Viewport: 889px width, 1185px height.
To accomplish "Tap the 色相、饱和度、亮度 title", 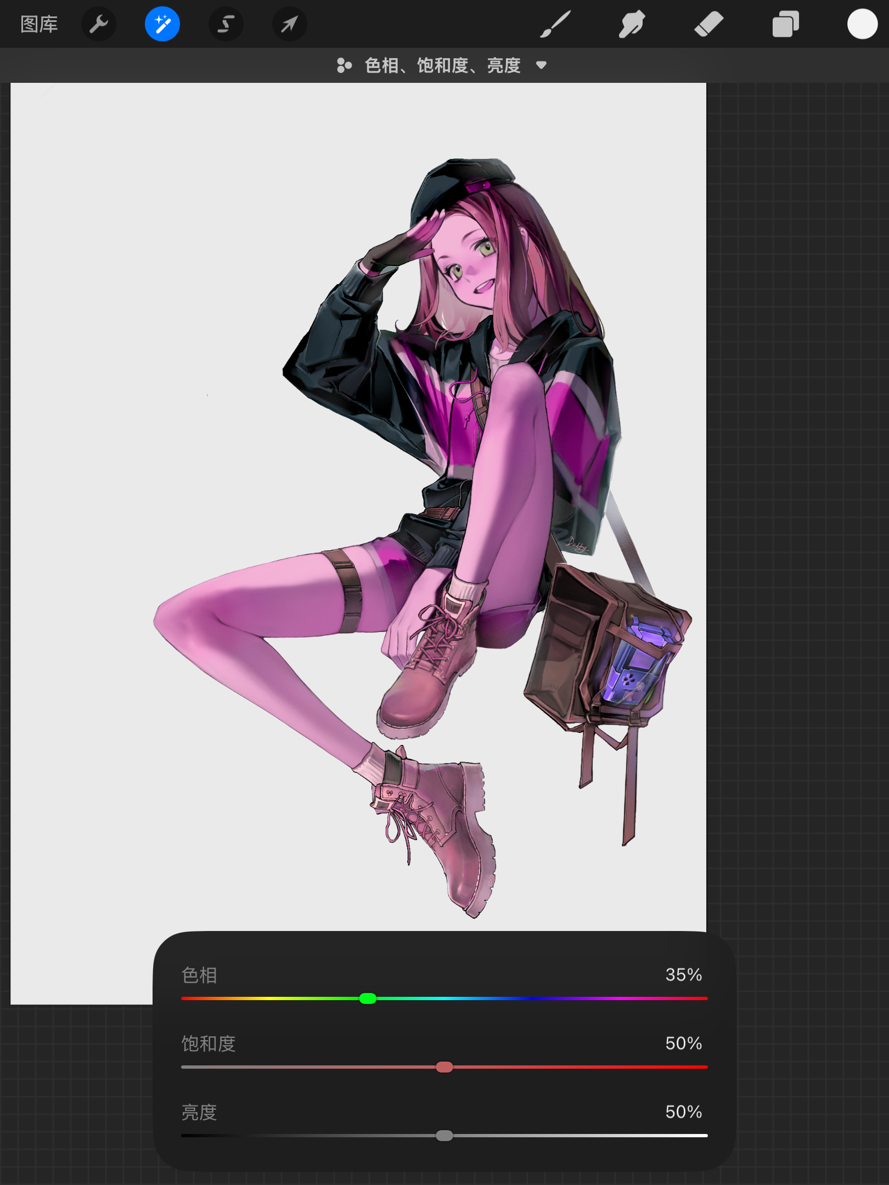I will pos(442,65).
